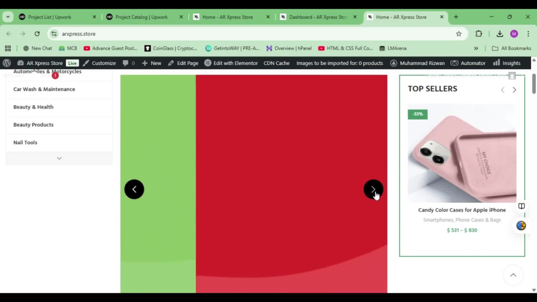Open the All Bookmarks folder
This screenshot has width=537, height=302.
tap(511, 48)
